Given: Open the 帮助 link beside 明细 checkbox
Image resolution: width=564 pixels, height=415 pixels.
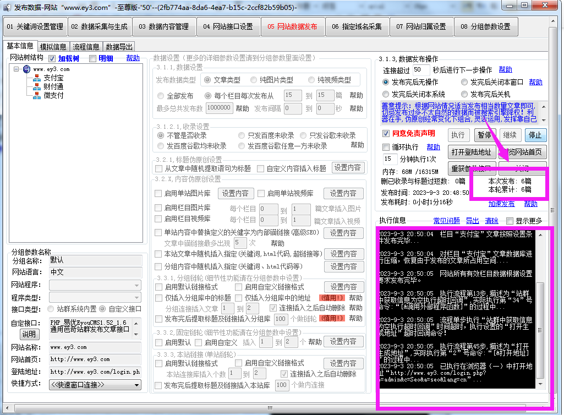Looking at the screenshot, I should pyautogui.click(x=133, y=58).
